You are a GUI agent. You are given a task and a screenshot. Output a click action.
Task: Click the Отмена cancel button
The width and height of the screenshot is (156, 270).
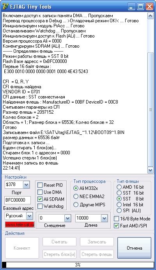tap(134, 248)
